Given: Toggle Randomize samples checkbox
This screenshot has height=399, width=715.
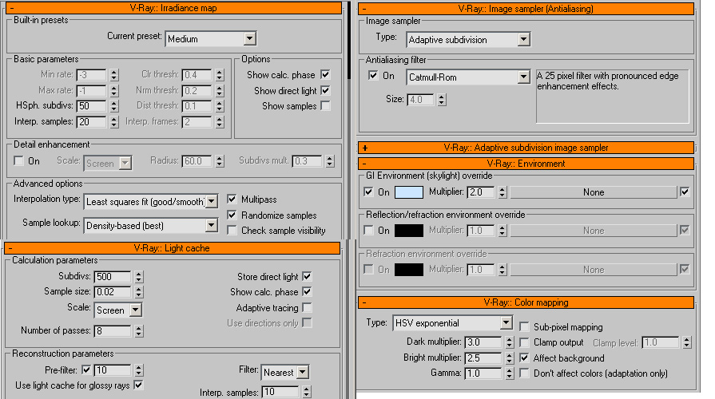Looking at the screenshot, I should [x=232, y=215].
